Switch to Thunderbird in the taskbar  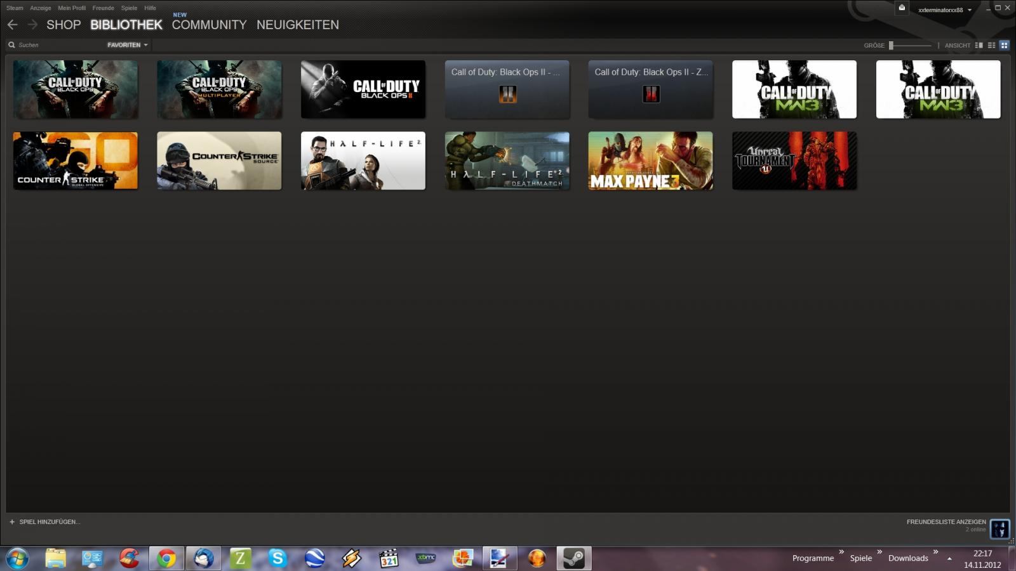click(x=204, y=558)
